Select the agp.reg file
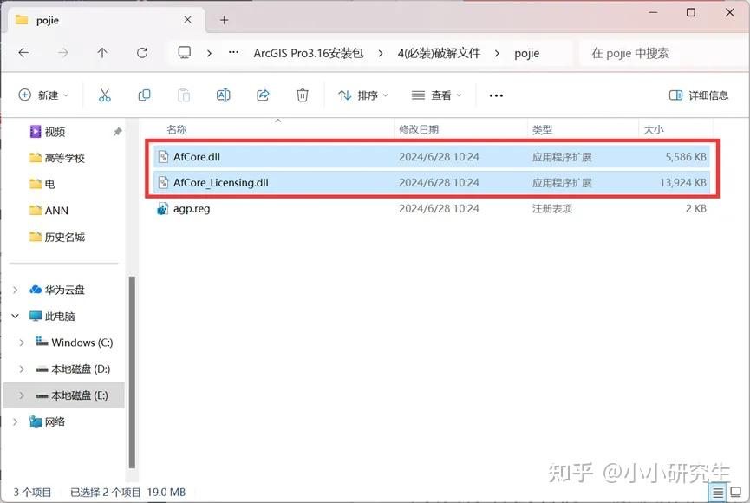Image resolution: width=750 pixels, height=503 pixels. [432, 208]
